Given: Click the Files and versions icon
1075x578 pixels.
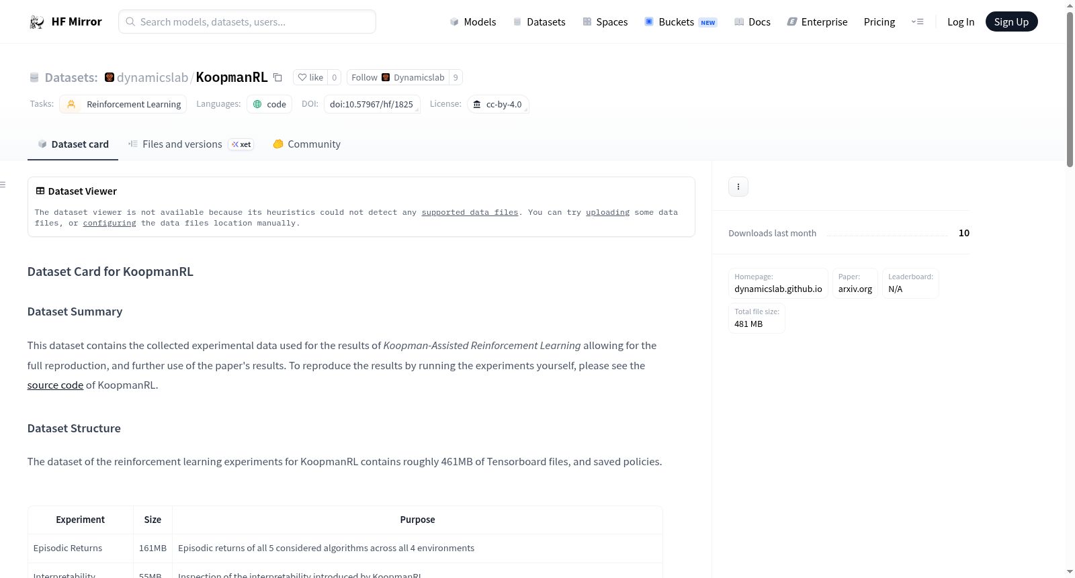Looking at the screenshot, I should [133, 144].
